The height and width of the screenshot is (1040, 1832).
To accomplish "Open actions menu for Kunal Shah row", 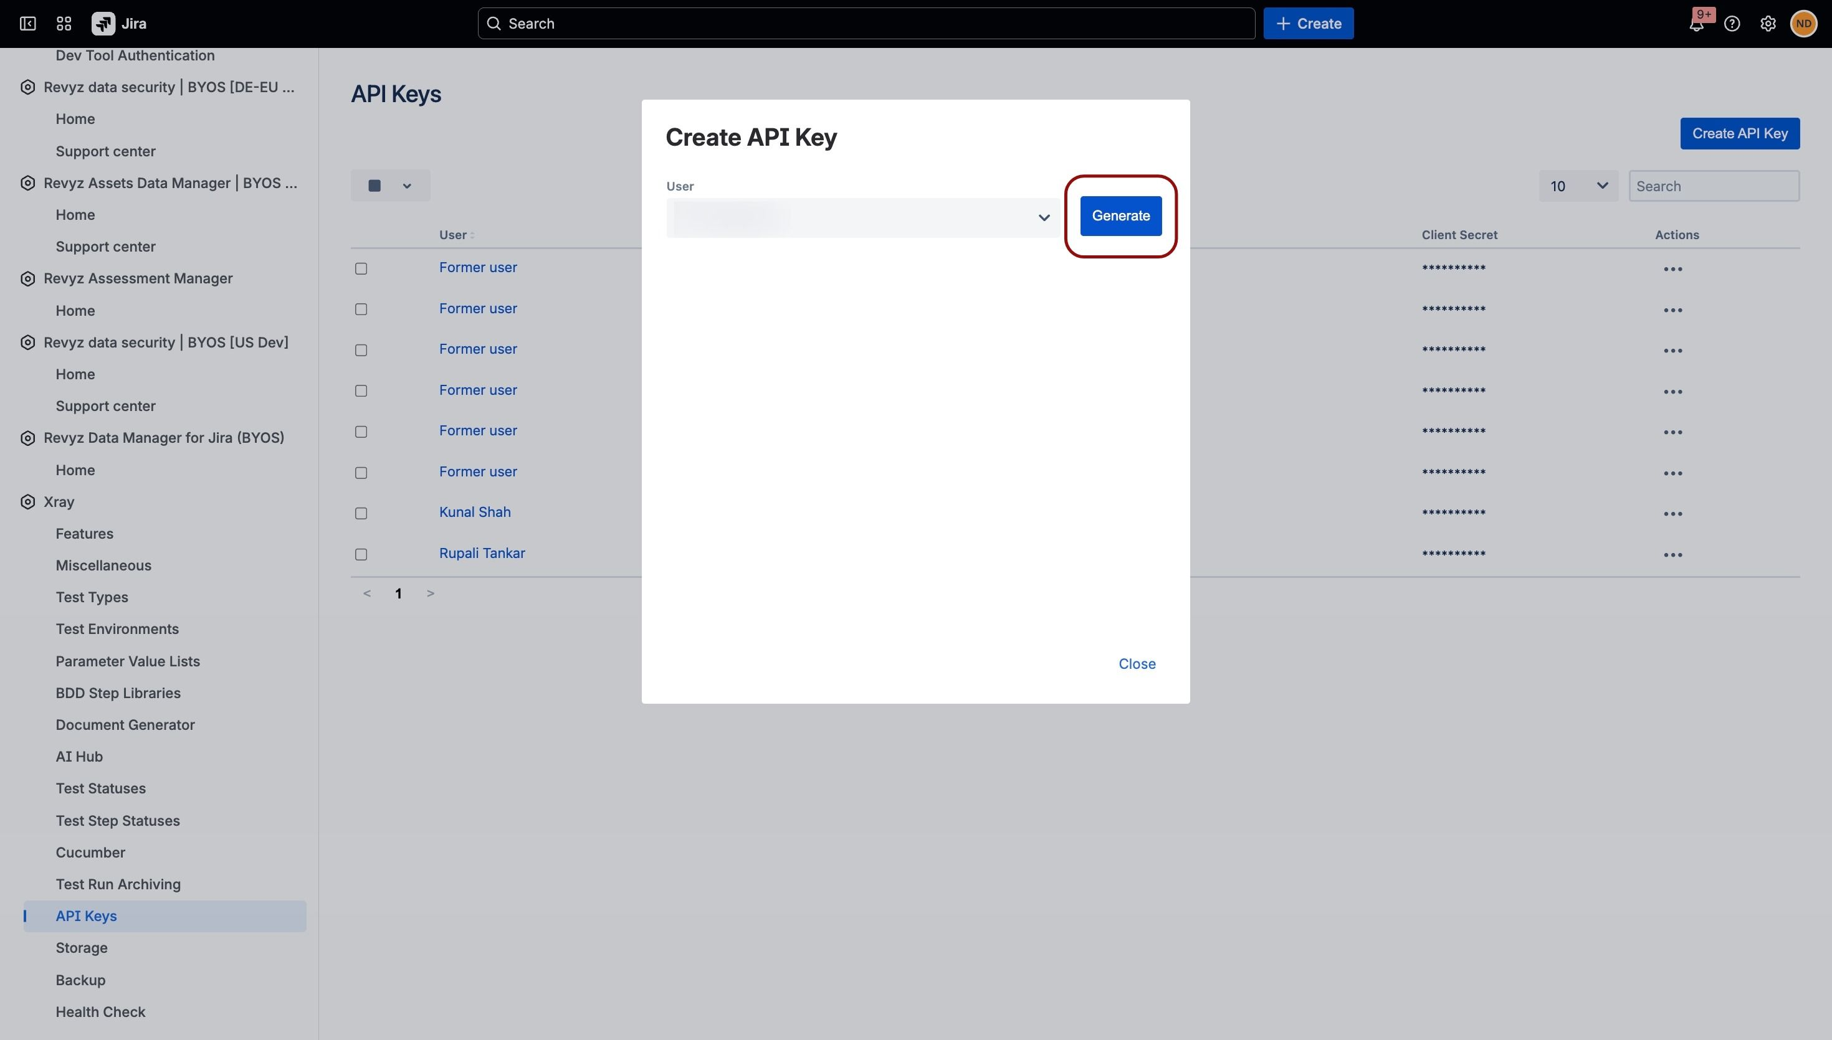I will tap(1672, 514).
